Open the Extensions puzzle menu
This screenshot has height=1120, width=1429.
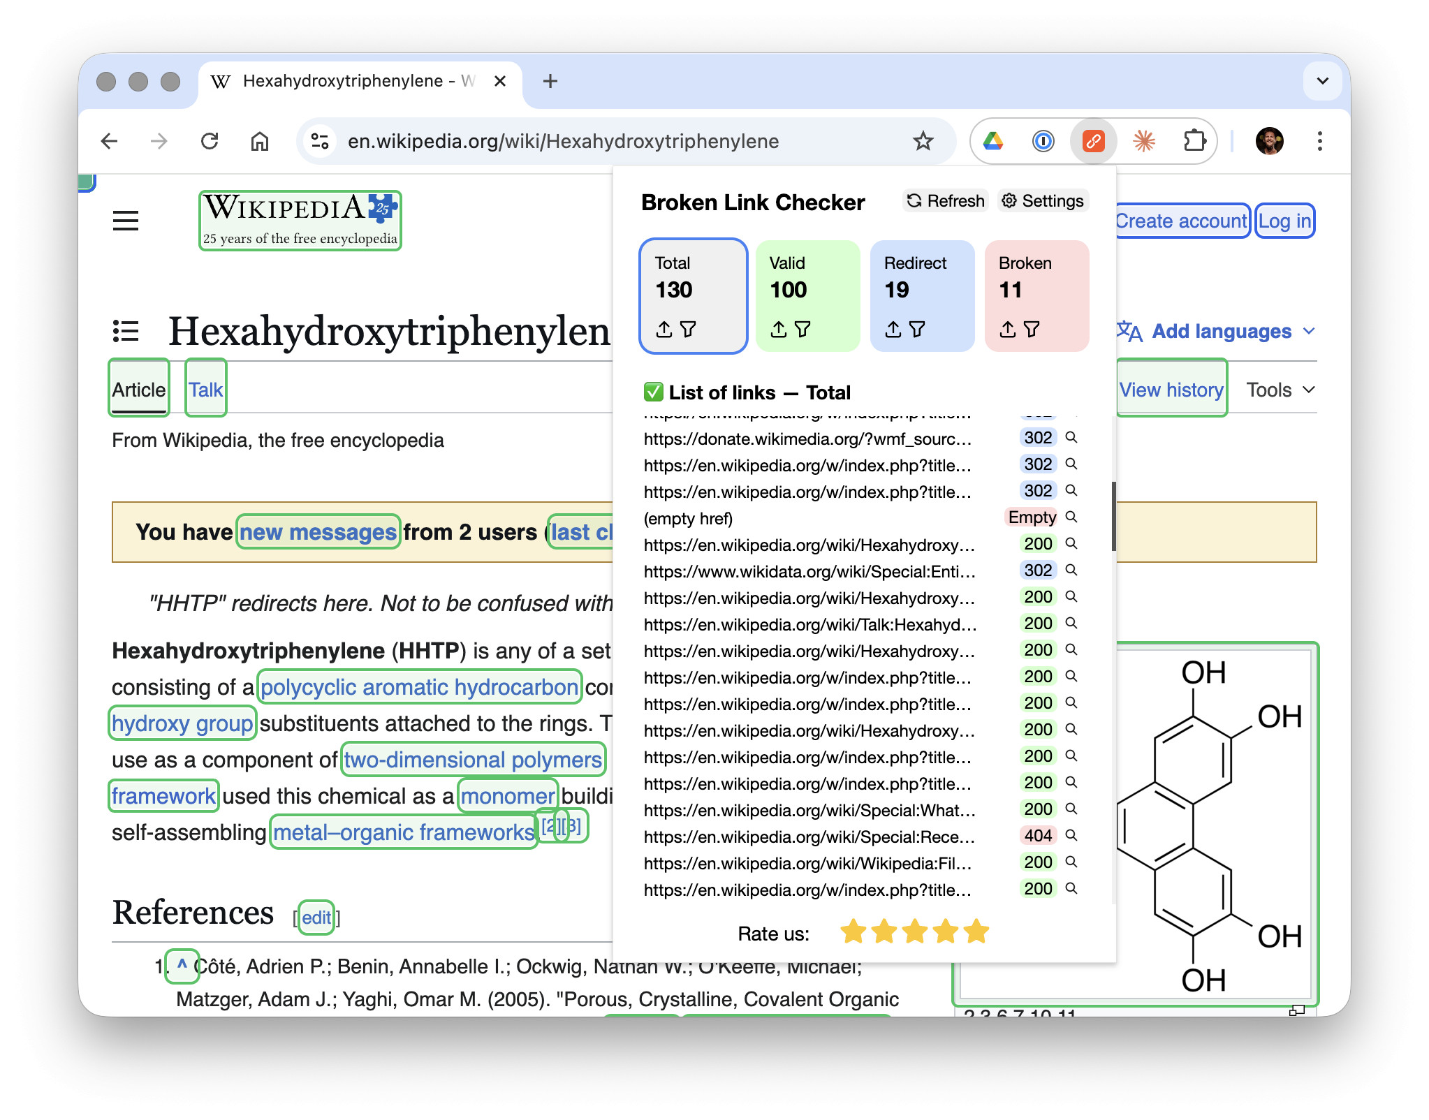1194,142
